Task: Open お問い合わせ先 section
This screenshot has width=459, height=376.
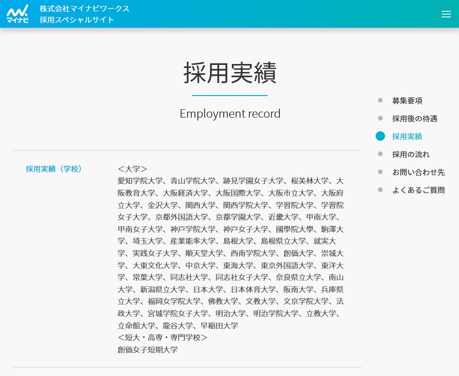Action: click(x=418, y=172)
